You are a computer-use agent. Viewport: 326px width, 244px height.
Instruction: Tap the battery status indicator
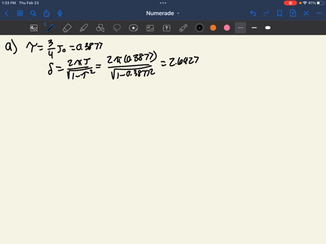point(321,3)
